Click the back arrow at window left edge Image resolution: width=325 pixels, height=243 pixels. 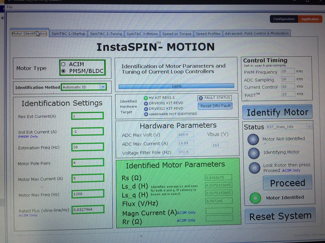point(3,18)
